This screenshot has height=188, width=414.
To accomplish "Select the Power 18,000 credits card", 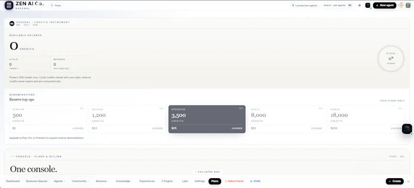I will click(x=366, y=119).
